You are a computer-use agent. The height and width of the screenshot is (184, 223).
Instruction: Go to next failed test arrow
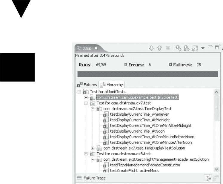(151, 48)
